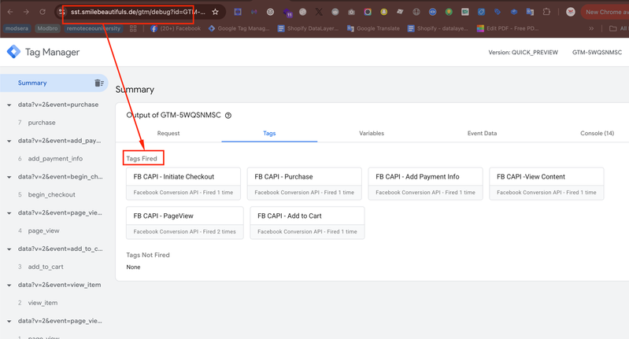The image size is (629, 339).
Task: Open the FB CAPI - Purchase tag card
Action: click(305, 183)
